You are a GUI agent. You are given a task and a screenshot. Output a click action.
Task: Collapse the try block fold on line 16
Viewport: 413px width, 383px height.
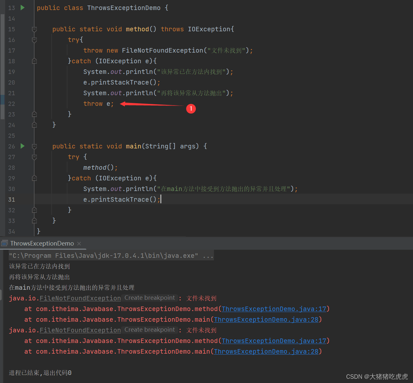34,40
